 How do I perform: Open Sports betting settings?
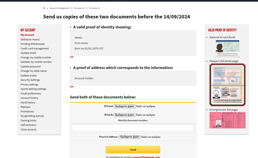33,89
